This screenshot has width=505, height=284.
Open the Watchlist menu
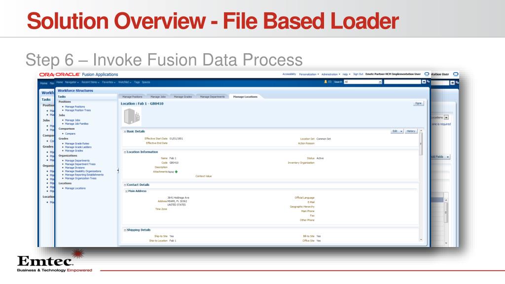pyautogui.click(x=125, y=82)
